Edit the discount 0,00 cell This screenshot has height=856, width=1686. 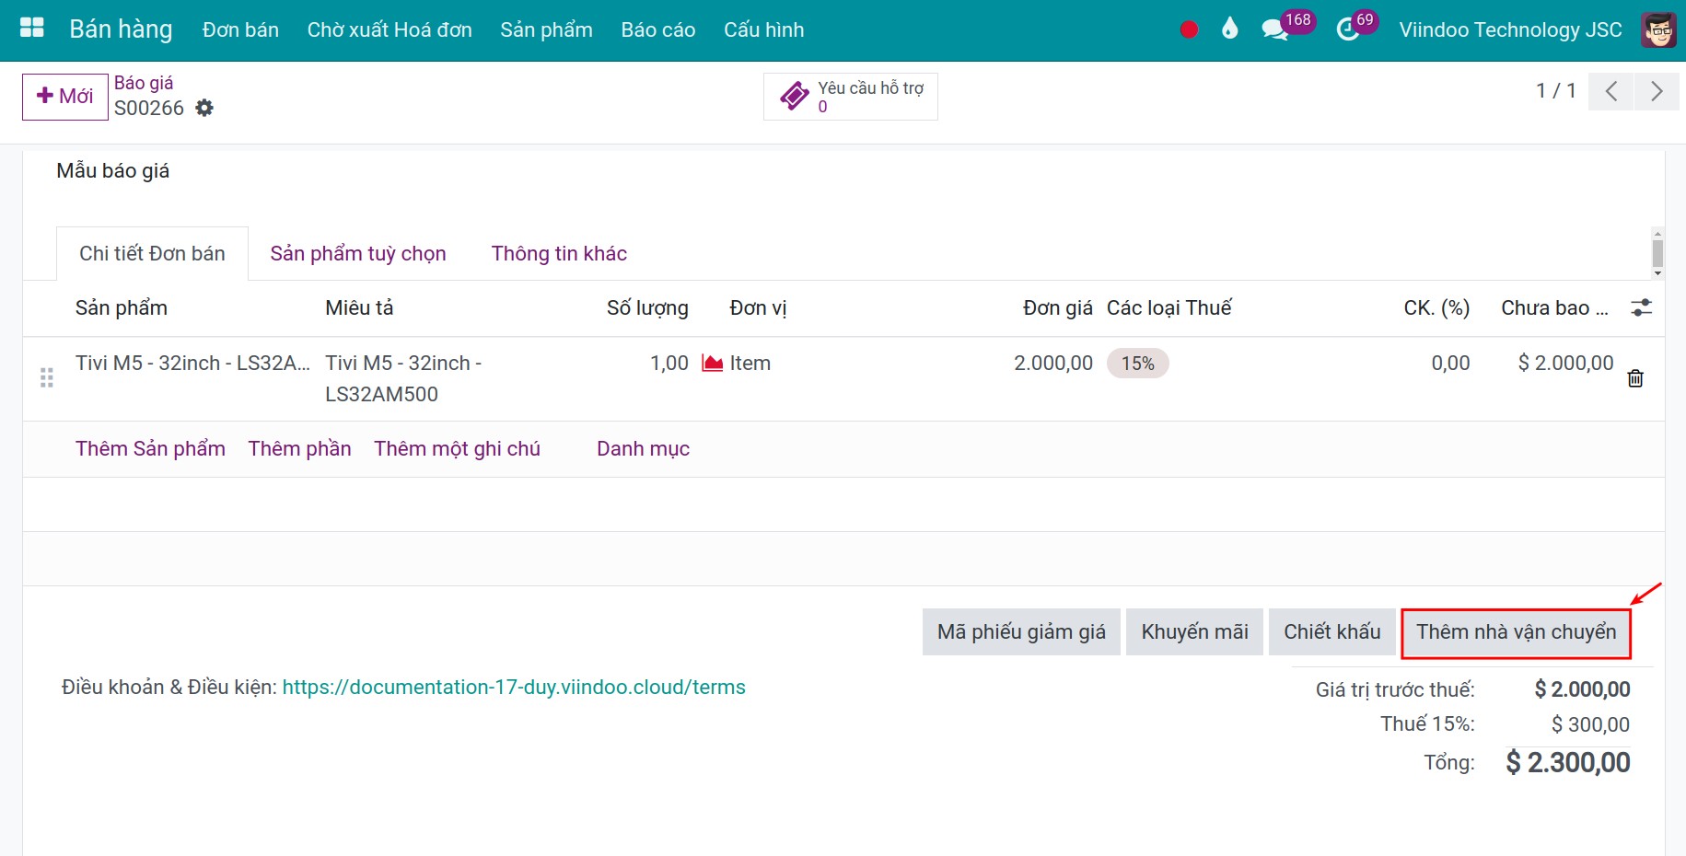point(1450,364)
